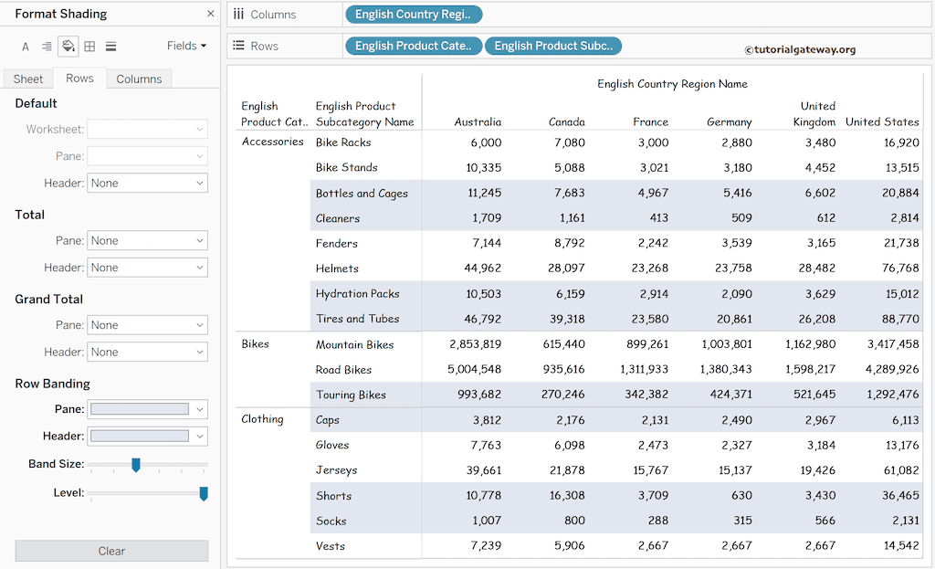
Task: Select the English Product Subcategory pill
Action: click(x=552, y=45)
